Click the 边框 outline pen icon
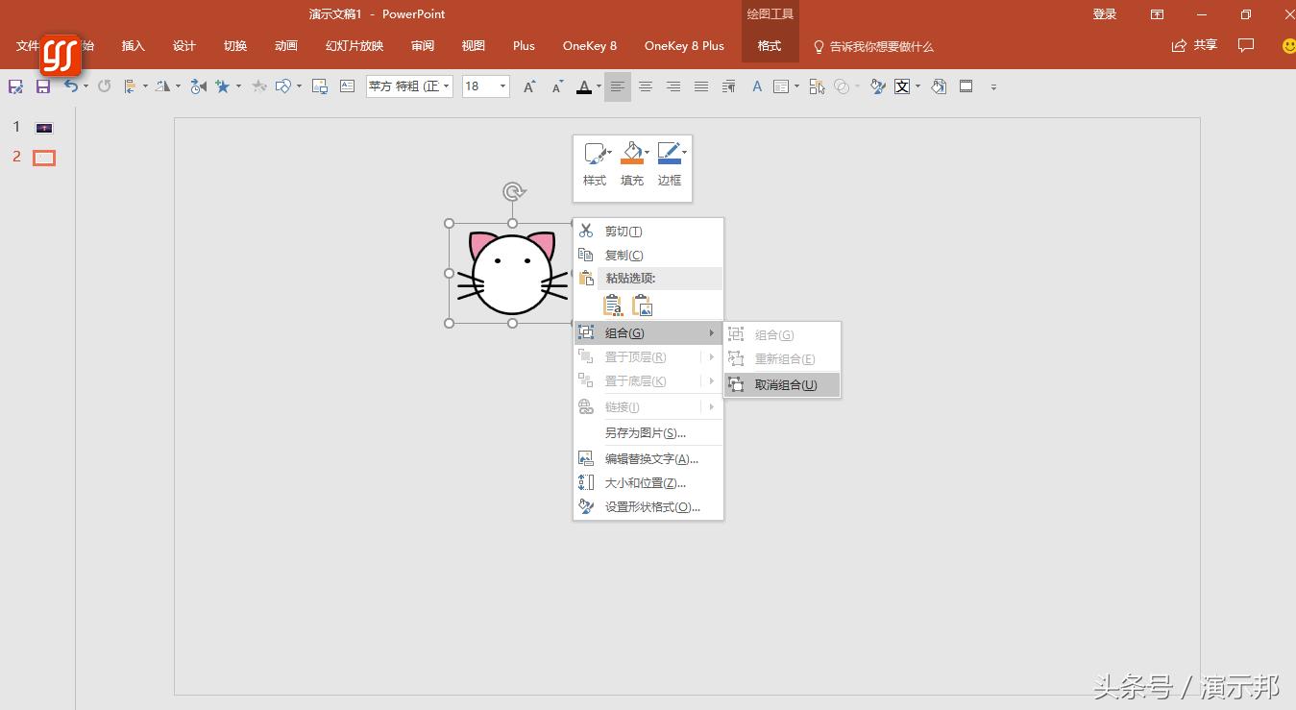 click(669, 155)
